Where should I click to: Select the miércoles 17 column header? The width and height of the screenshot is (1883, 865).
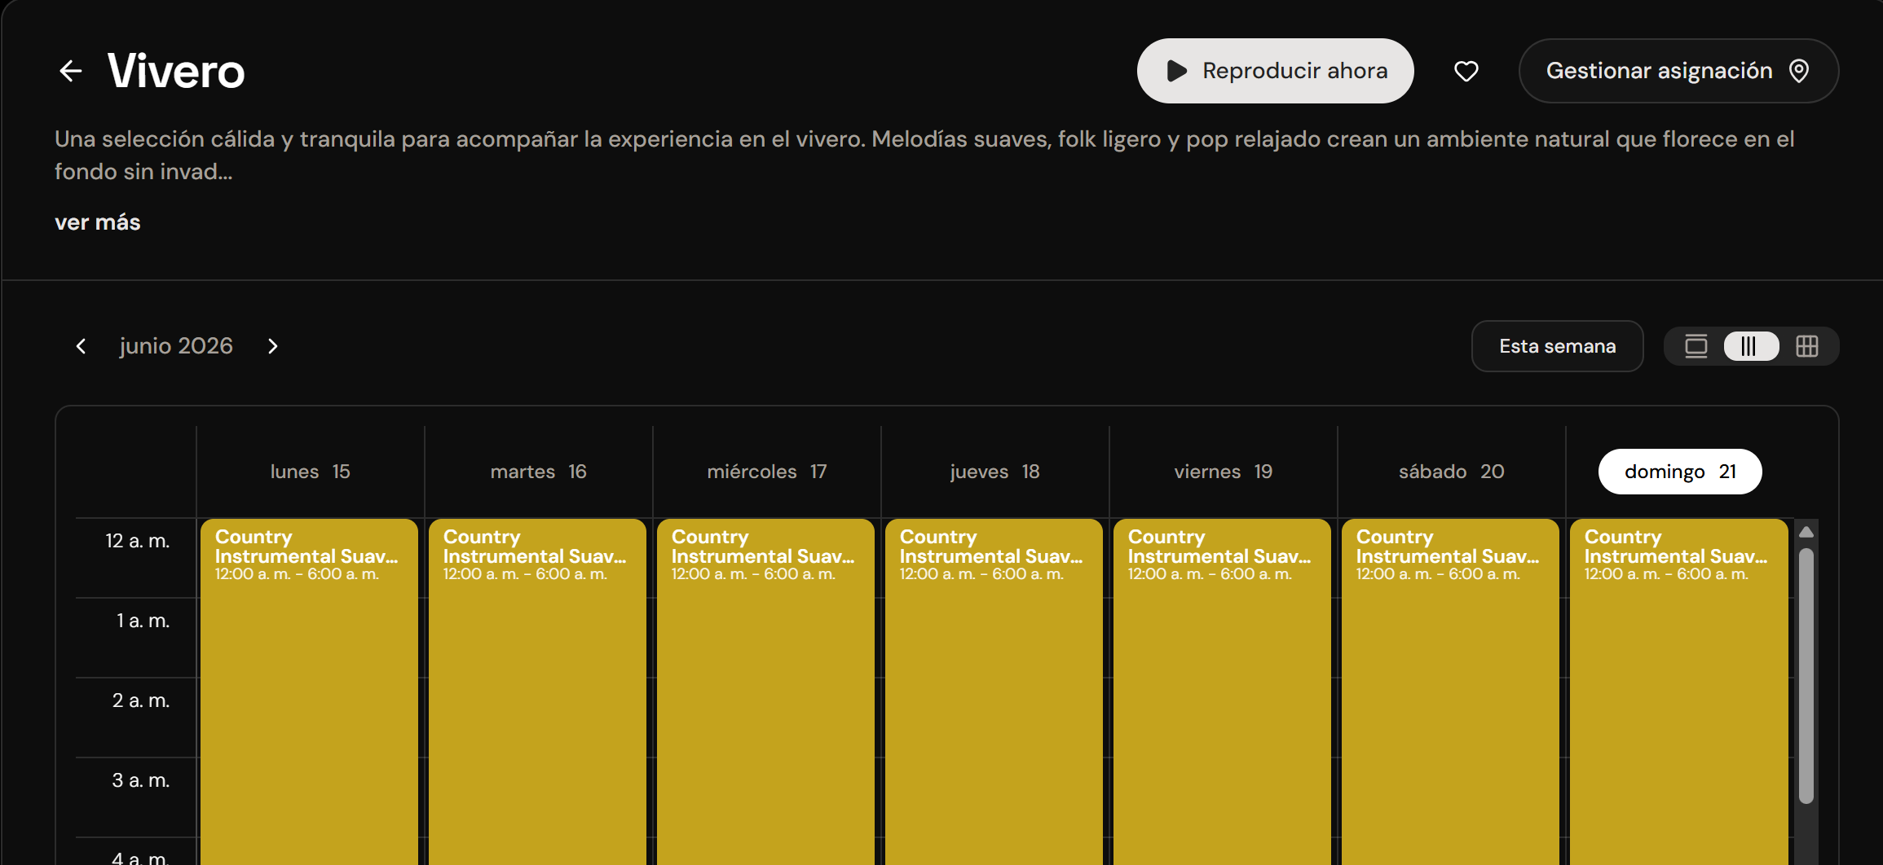tap(766, 472)
